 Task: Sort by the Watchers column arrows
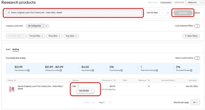pyautogui.click(x=147, y=80)
